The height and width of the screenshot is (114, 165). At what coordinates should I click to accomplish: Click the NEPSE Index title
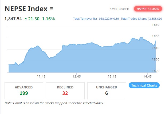click(26, 9)
